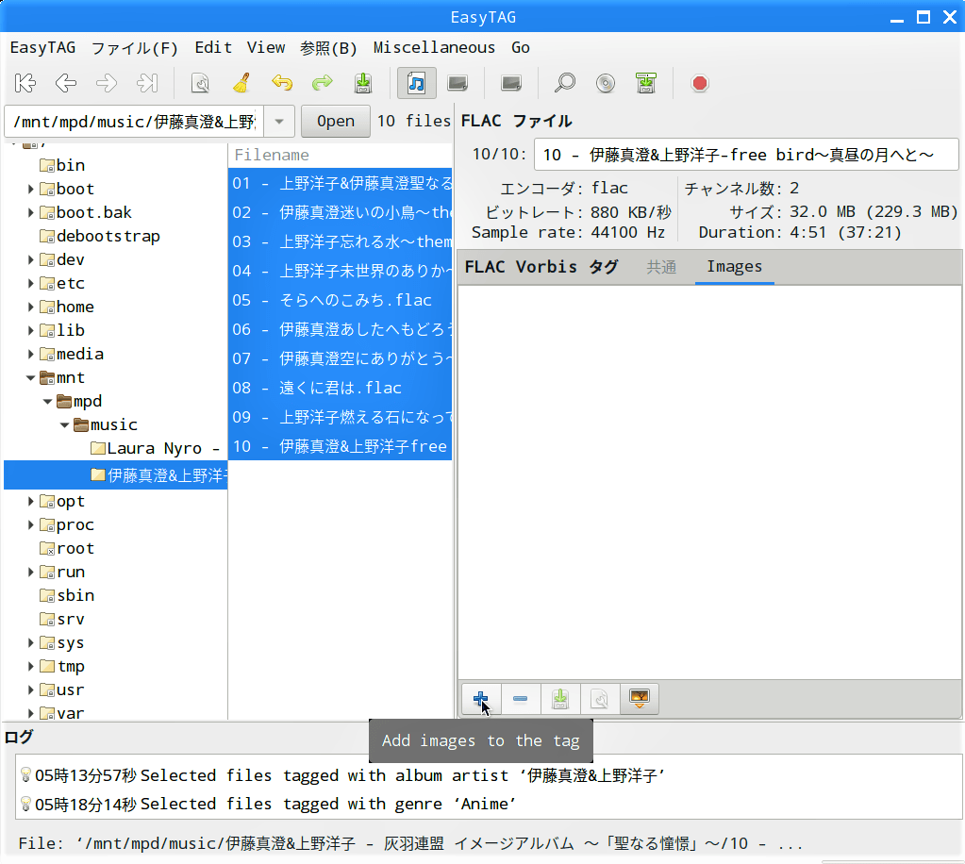Screen dimensions: 965x864
Task: Select file 03 - 上野洋子忘れる水
Action: (340, 241)
